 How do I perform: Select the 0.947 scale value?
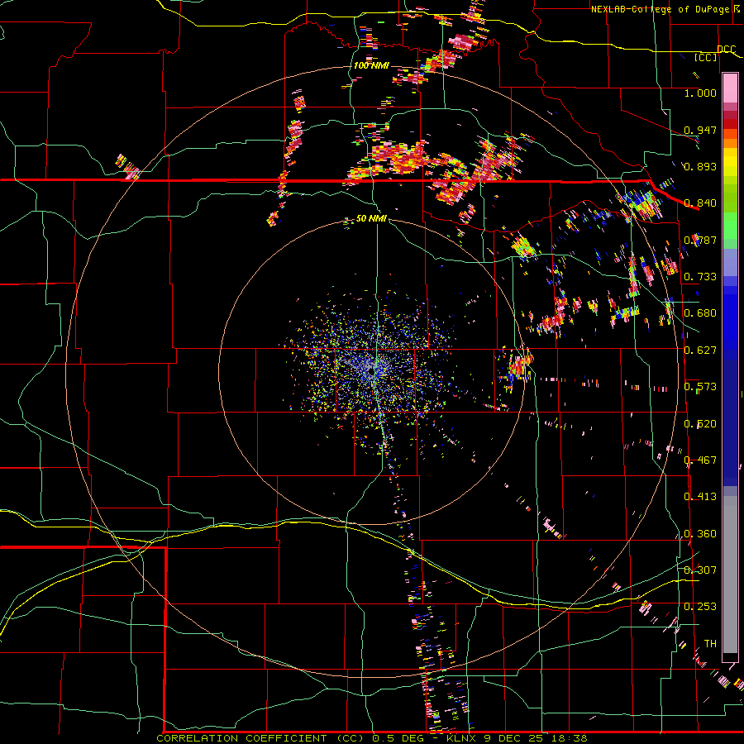(700, 130)
